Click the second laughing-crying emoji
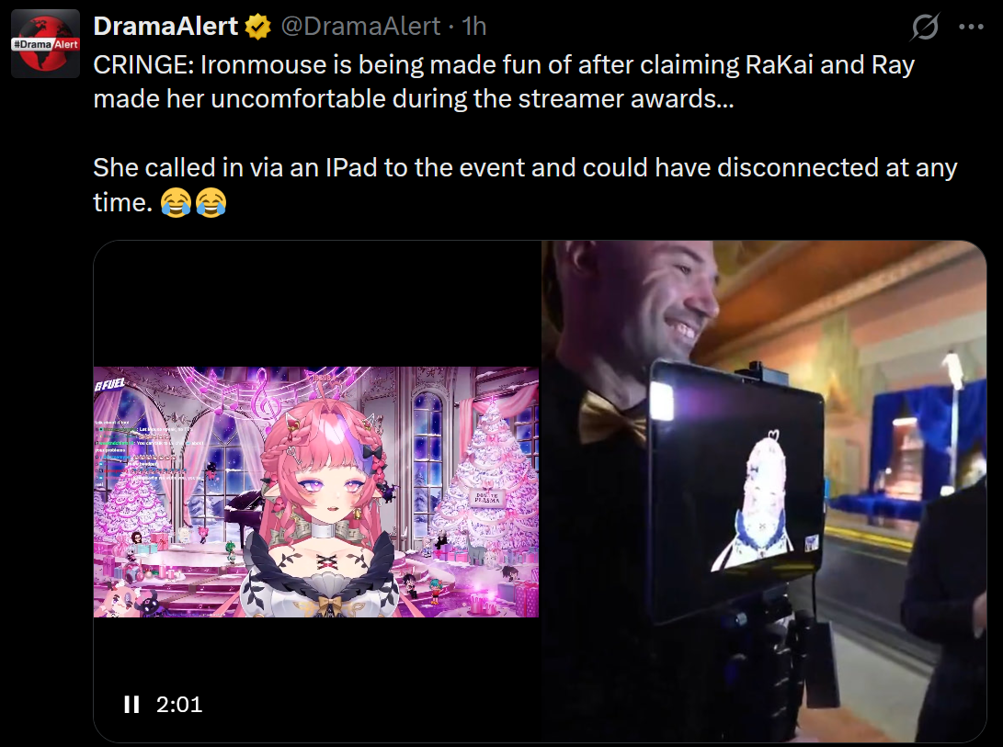Screen dimensions: 1003x747 211,203
